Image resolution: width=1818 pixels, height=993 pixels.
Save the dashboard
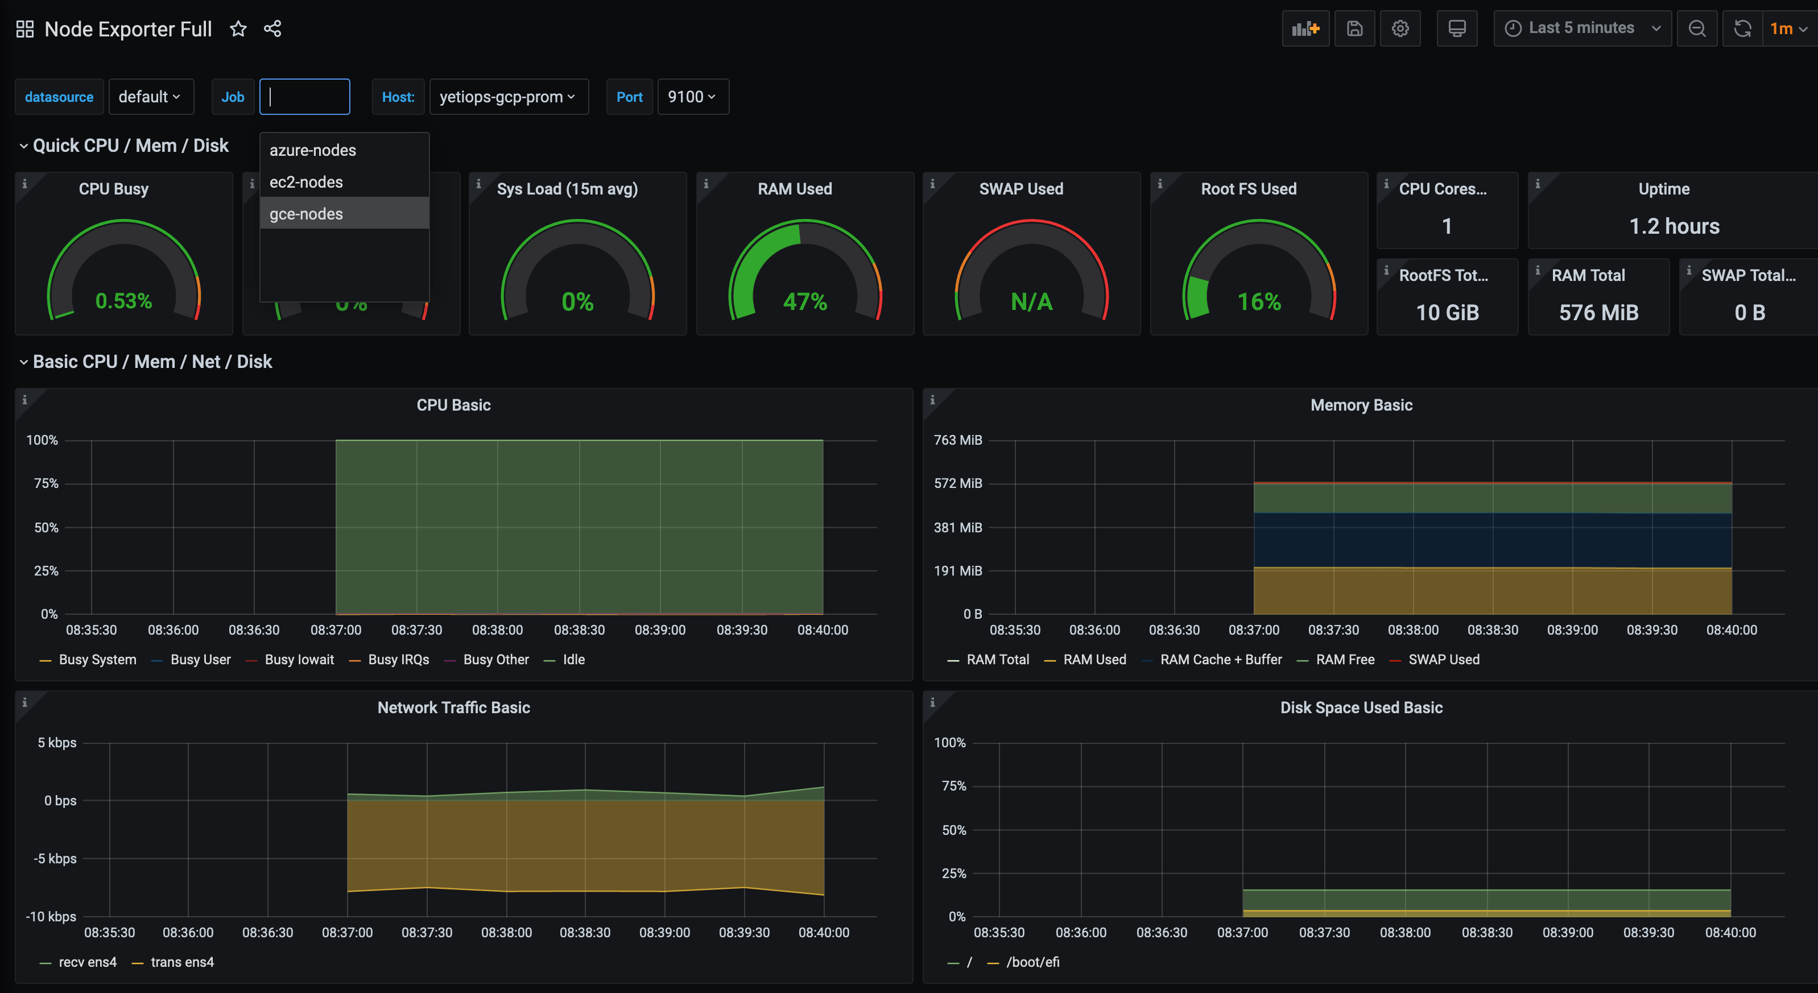pyautogui.click(x=1354, y=28)
